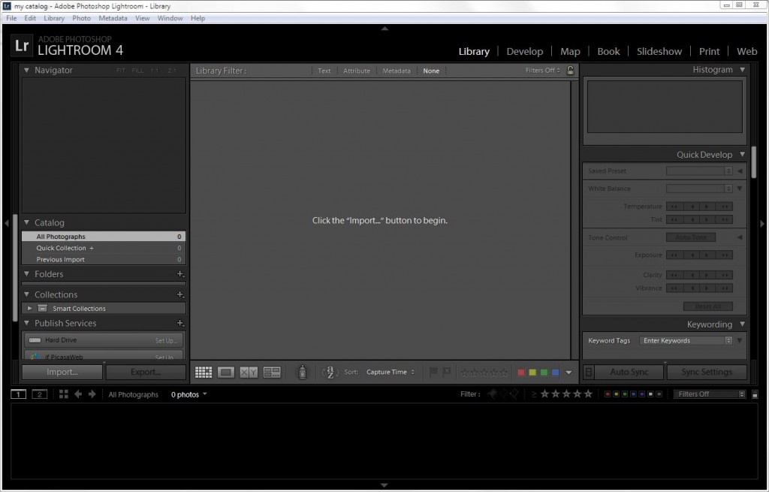Apply yellow color label in toolbar
Screen dimensions: 769x492
[532, 373]
